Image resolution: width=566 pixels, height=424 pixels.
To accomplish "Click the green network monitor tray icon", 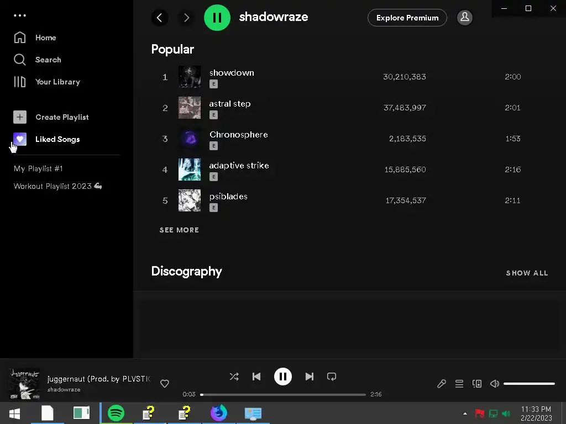I will [x=493, y=414].
